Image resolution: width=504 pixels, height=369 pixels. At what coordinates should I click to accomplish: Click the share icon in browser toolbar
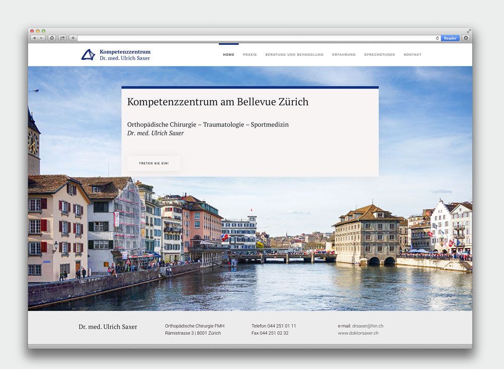[62, 38]
